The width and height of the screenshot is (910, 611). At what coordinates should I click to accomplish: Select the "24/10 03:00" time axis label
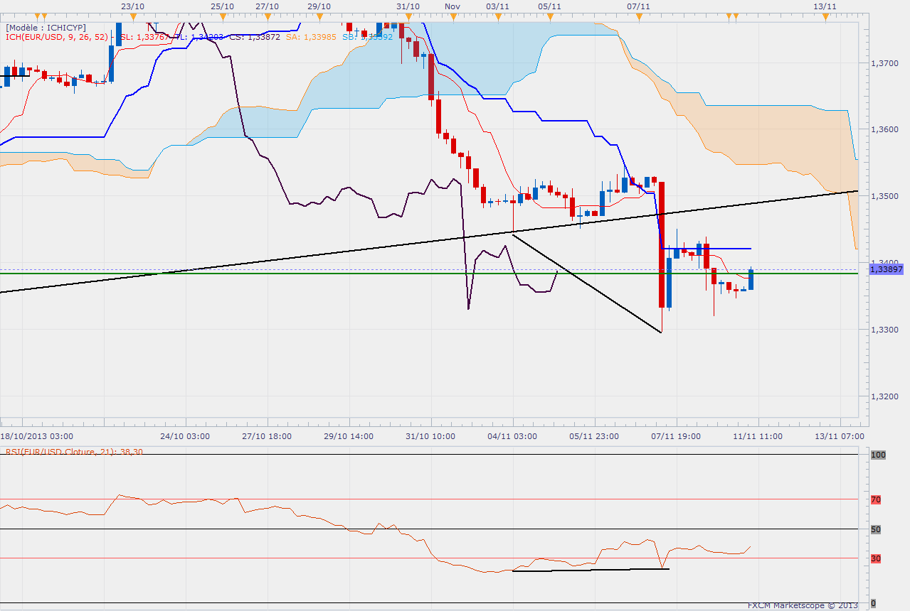pyautogui.click(x=185, y=436)
